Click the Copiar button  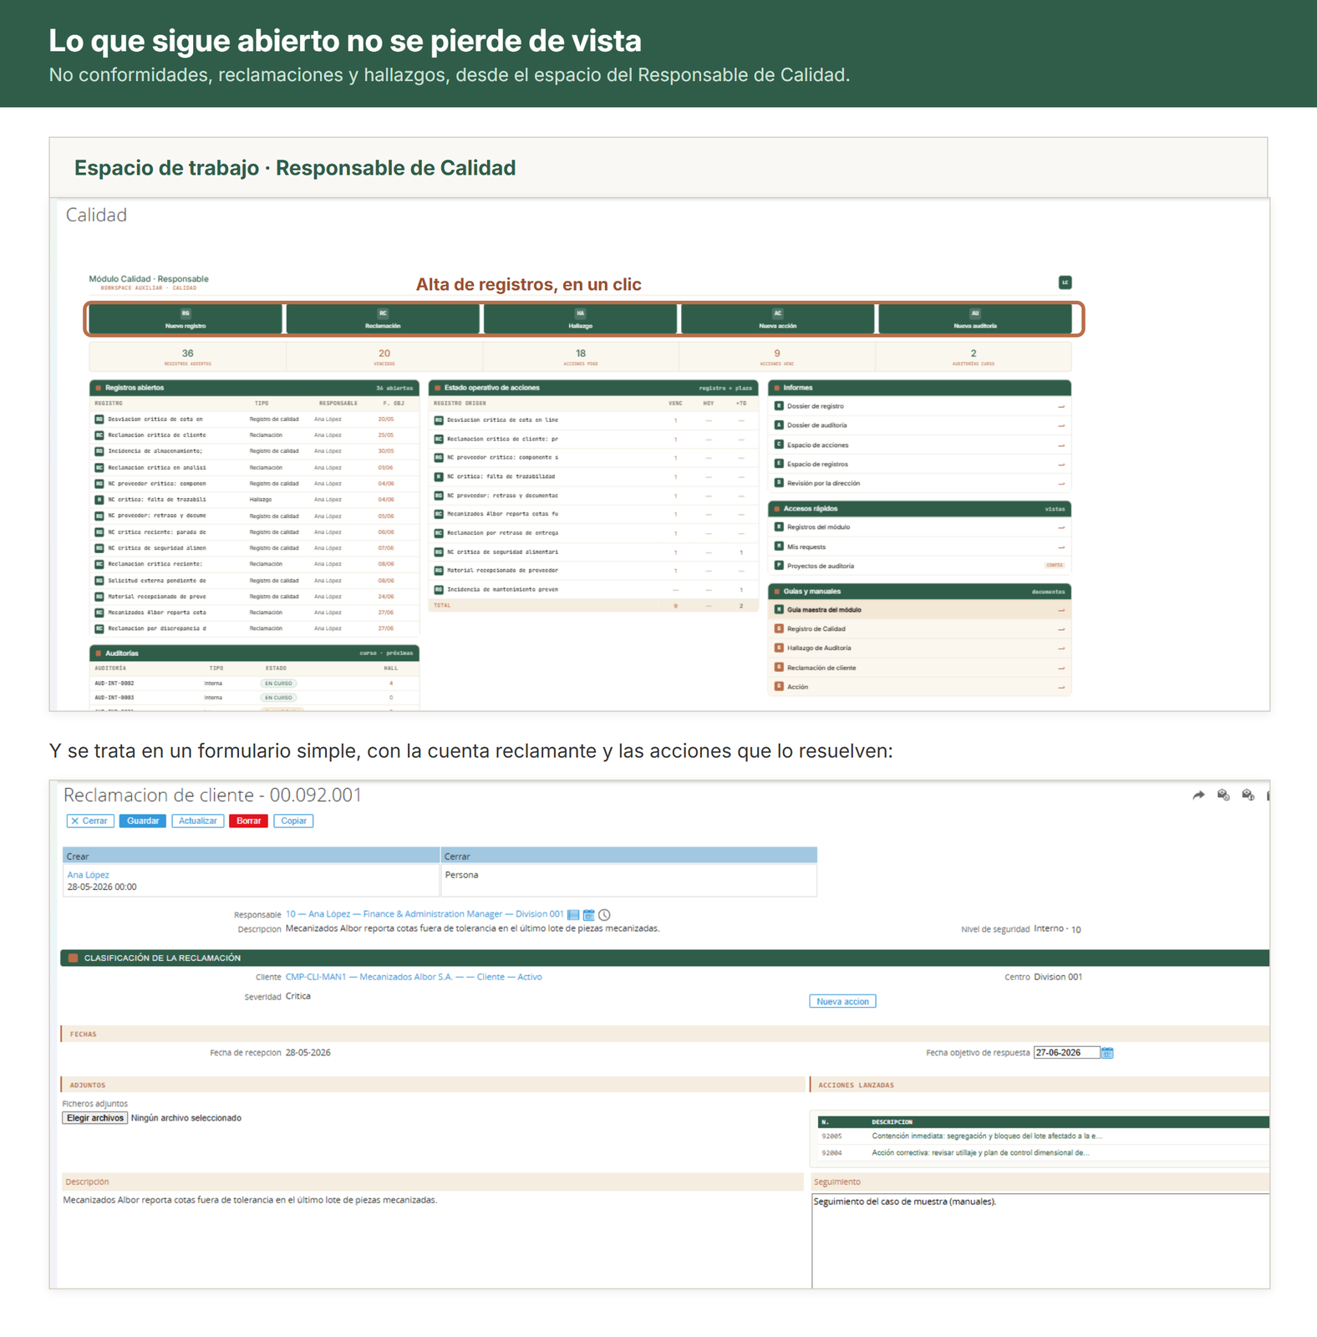coord(293,821)
